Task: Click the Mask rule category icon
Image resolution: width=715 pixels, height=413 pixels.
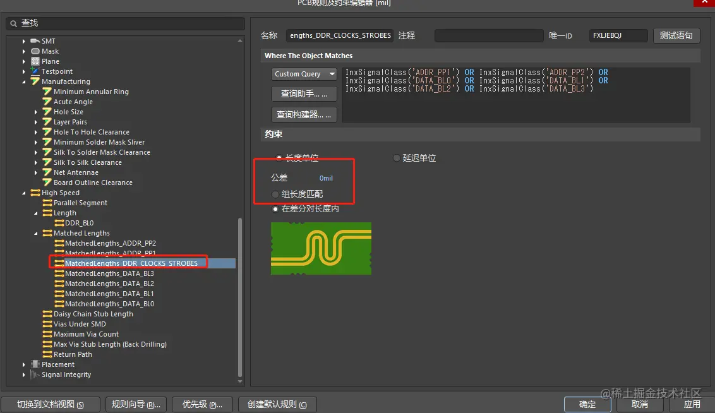Action: tap(35, 51)
